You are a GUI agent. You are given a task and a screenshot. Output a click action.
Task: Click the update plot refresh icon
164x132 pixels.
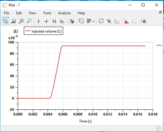coord(101,21)
